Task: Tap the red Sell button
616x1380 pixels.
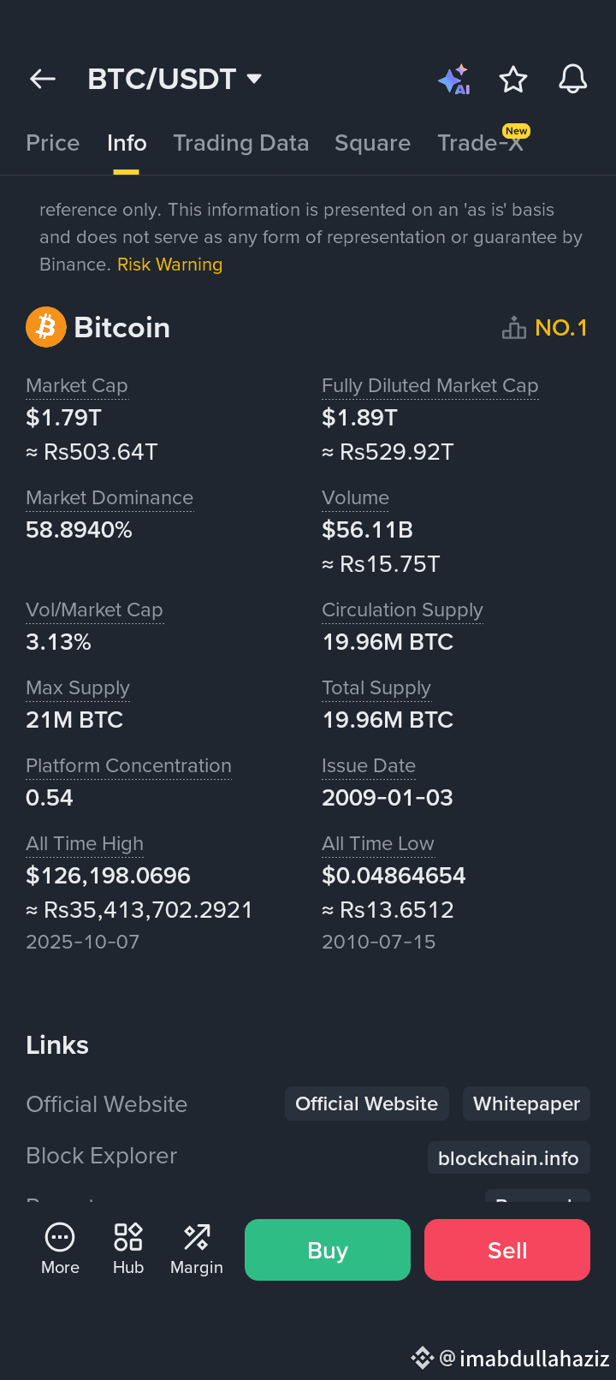Action: pos(507,1250)
